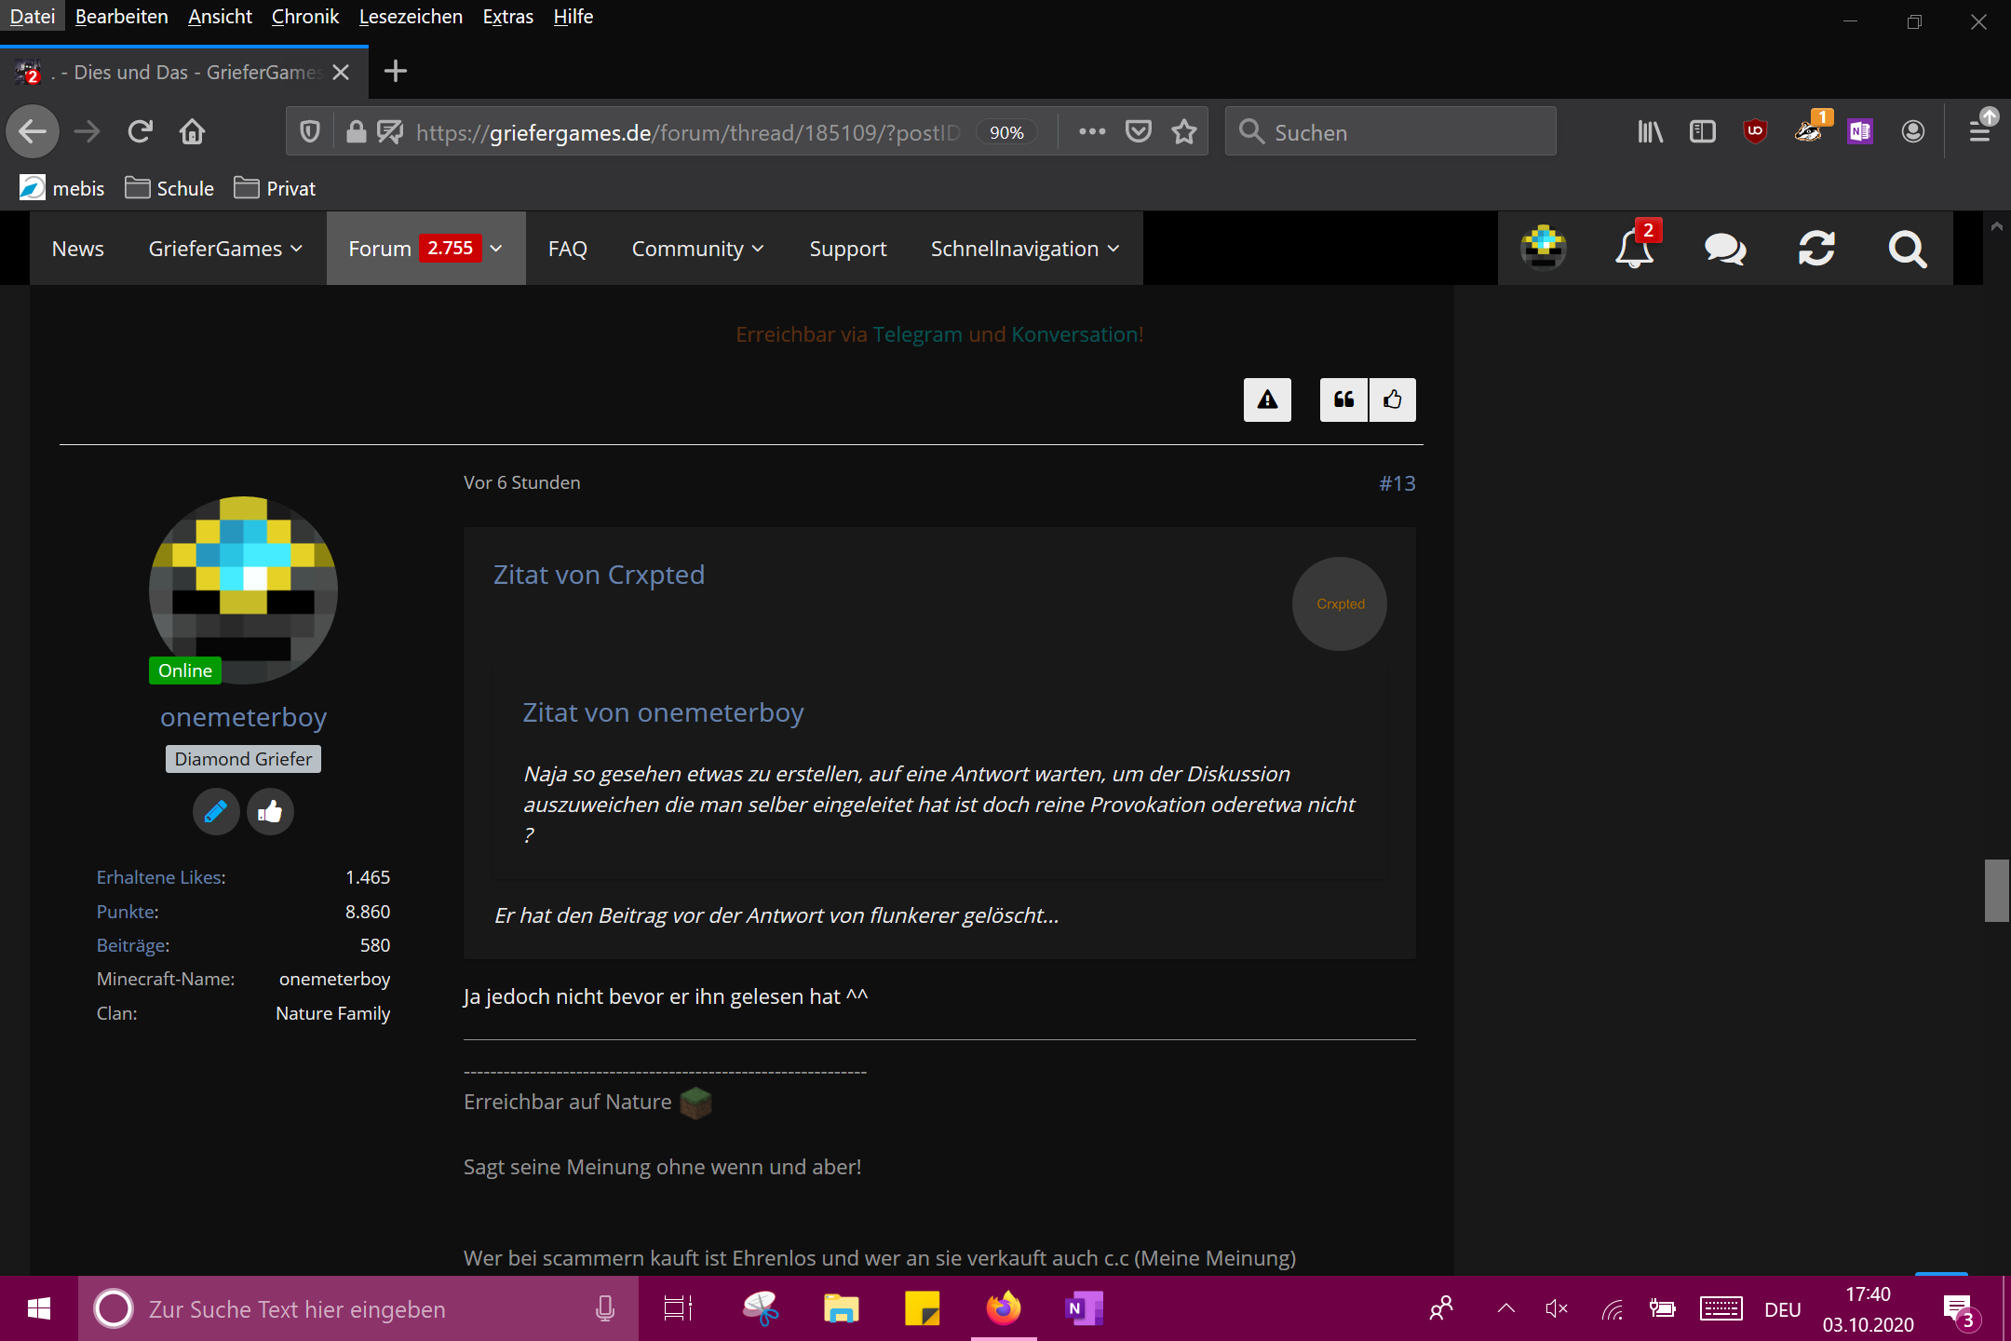
Task: Open the uBlock Origin extension icon
Action: [x=1755, y=132]
